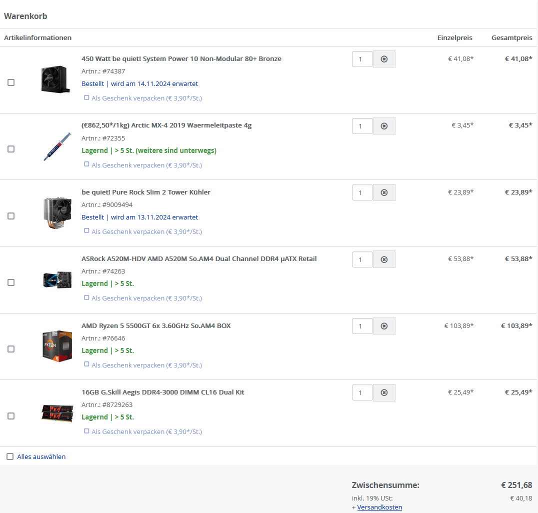Screen dimensions: 538x513
Task: Enable gift wrap for Arctic MX-4 paste
Action: (x=86, y=164)
